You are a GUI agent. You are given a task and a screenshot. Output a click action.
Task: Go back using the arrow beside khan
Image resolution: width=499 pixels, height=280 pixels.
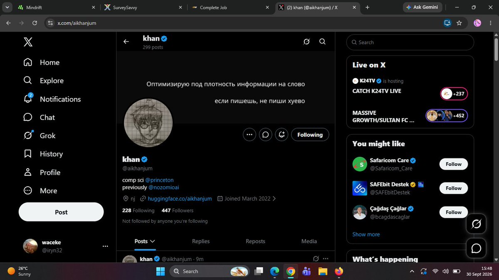pyautogui.click(x=126, y=41)
